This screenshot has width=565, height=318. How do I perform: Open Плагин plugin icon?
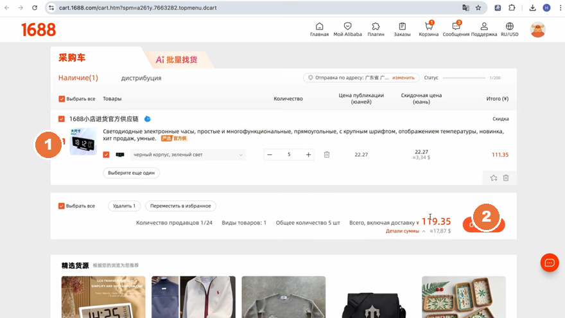coord(376,30)
